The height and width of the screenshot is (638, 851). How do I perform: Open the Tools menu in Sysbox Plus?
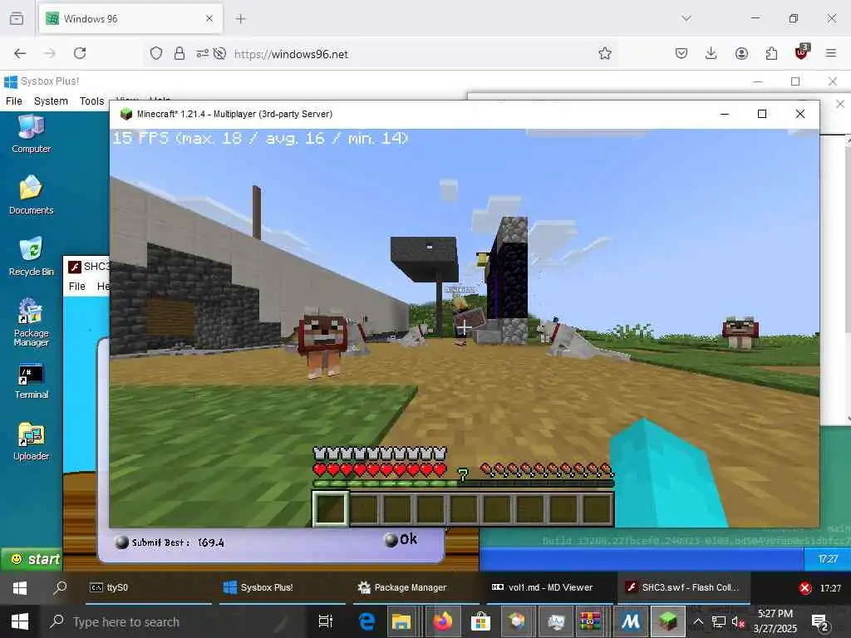click(91, 101)
